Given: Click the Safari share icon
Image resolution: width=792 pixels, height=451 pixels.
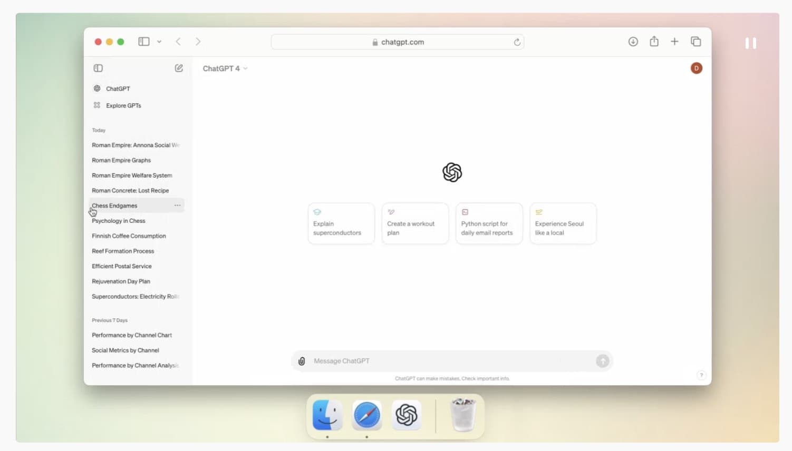Looking at the screenshot, I should coord(654,42).
